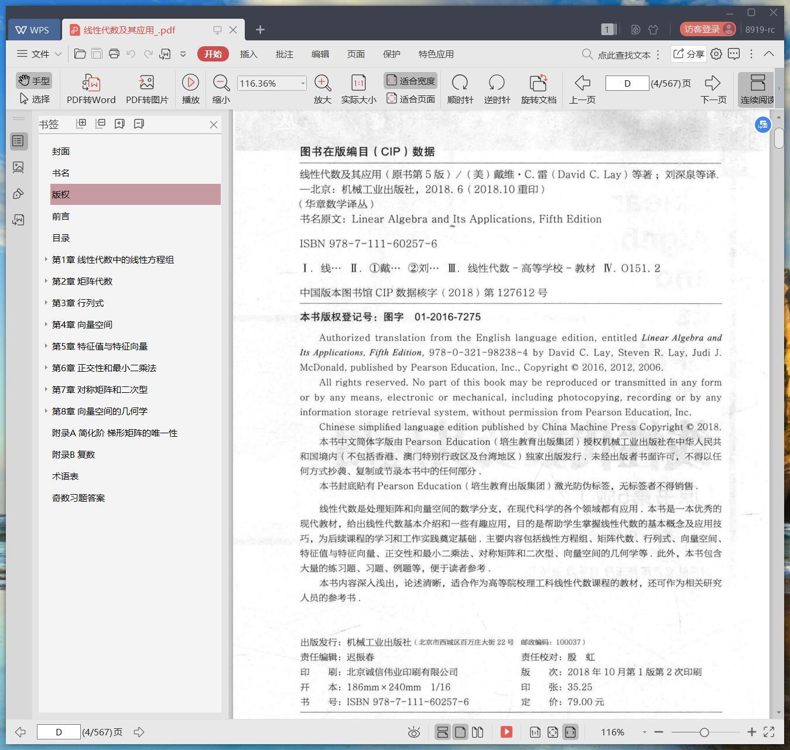
Task: Switch to the 开始 ribbon tab
Action: (213, 54)
